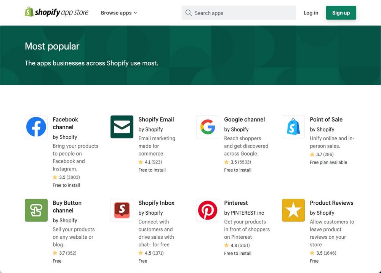Click 'Sell your products on any website' description
This screenshot has width=381, height=273.
point(74,237)
